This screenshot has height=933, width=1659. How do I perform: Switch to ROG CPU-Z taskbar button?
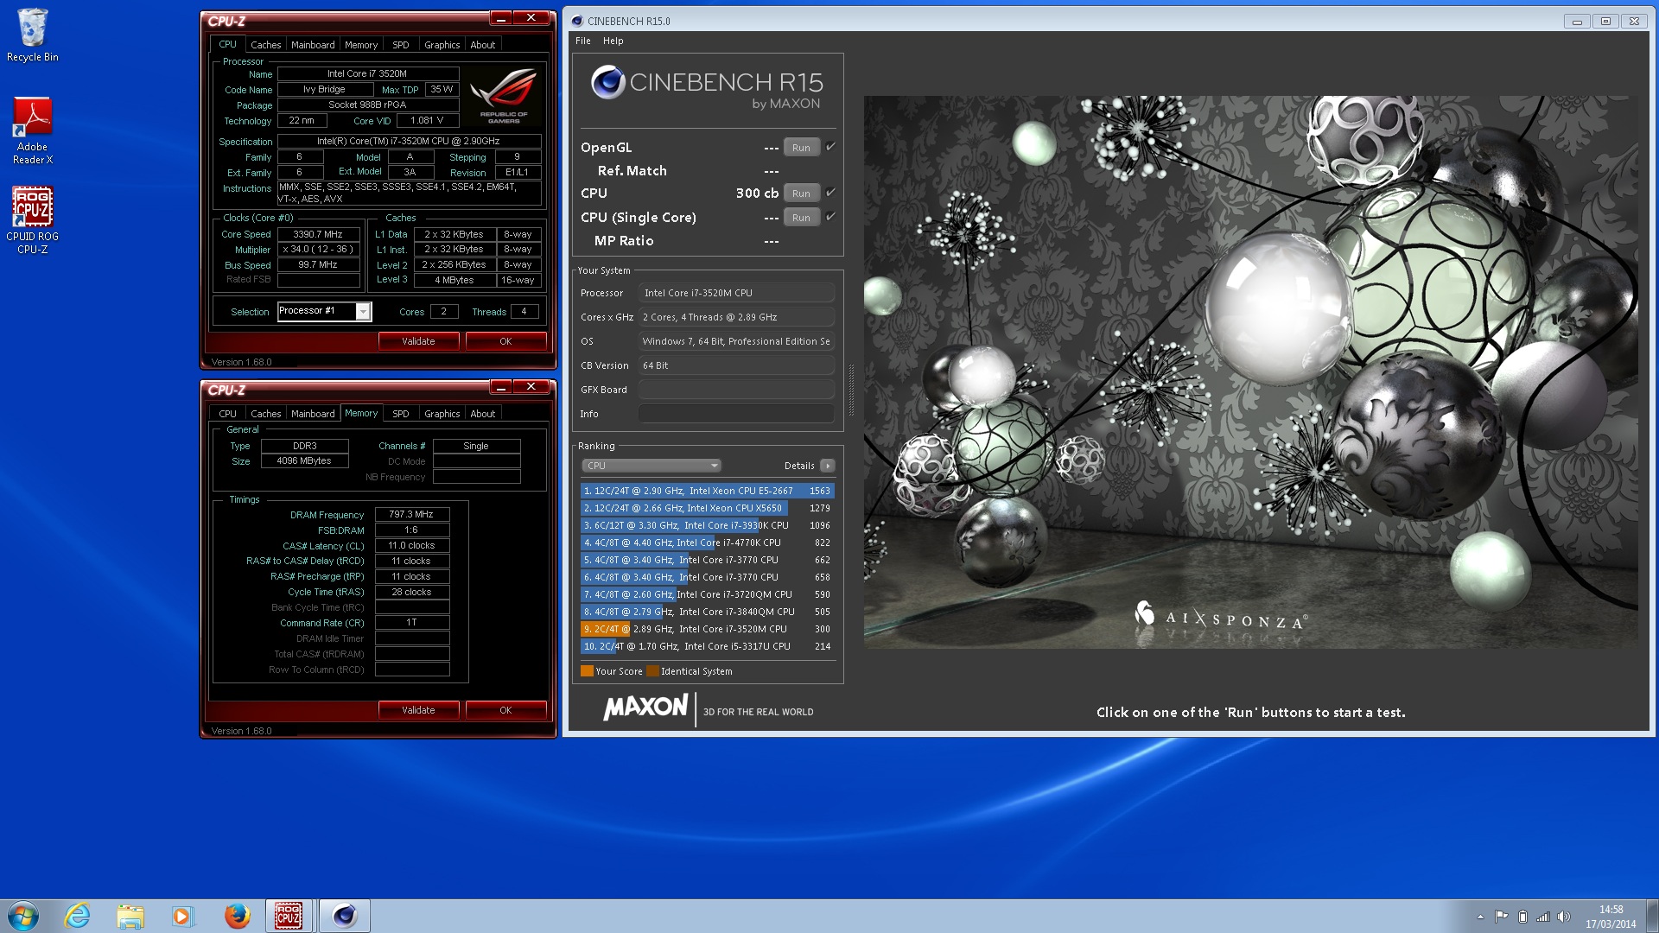click(289, 916)
